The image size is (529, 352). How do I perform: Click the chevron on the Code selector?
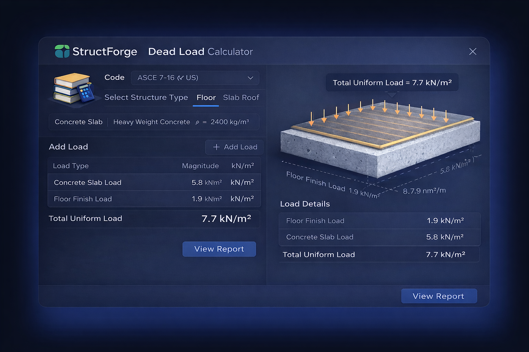pos(250,78)
